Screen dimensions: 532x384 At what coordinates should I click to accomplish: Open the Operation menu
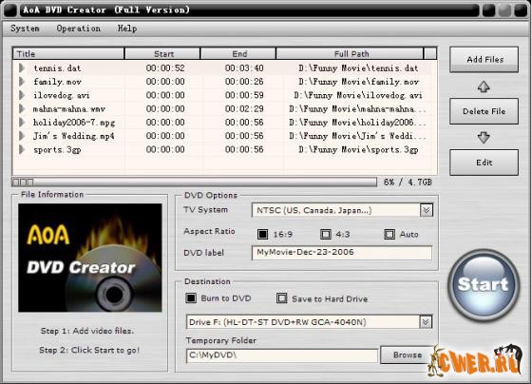pyautogui.click(x=78, y=29)
